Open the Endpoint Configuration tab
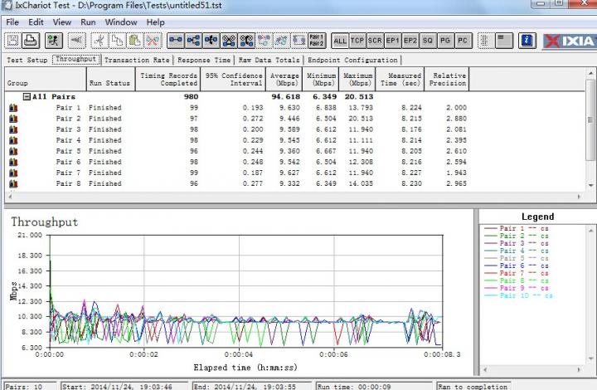 [x=352, y=60]
